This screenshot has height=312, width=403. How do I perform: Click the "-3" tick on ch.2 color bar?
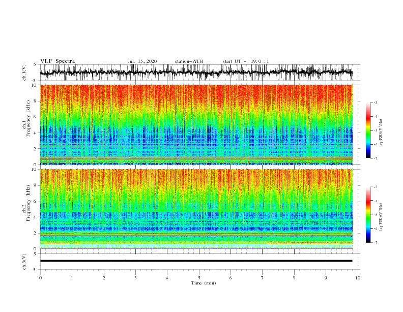click(x=375, y=187)
